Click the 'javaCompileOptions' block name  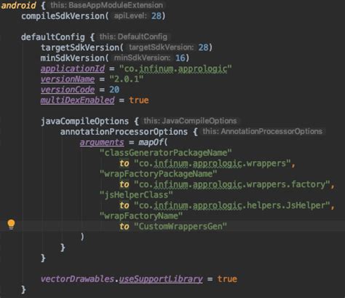(84, 121)
